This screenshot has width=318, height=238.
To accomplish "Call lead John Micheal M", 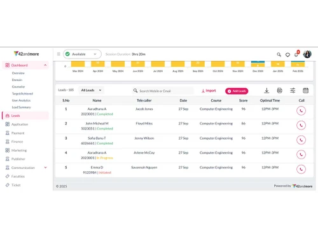I will click(x=301, y=125).
